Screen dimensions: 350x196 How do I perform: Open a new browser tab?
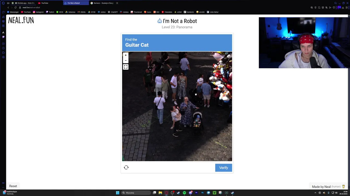(117, 3)
